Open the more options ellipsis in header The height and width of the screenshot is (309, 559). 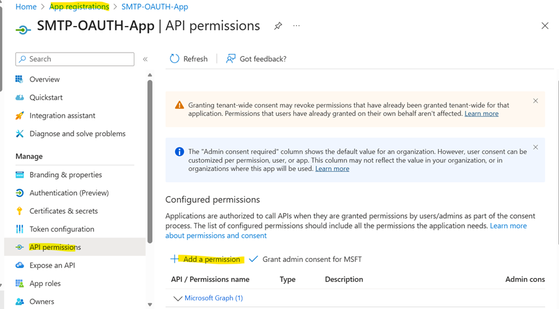pyautogui.click(x=297, y=25)
